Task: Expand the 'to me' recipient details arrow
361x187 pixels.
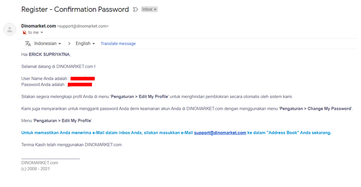Action: point(42,32)
